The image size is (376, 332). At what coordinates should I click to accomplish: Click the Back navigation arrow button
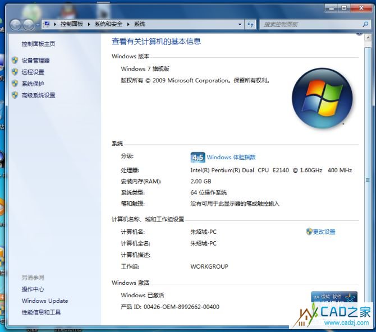tap(15, 24)
